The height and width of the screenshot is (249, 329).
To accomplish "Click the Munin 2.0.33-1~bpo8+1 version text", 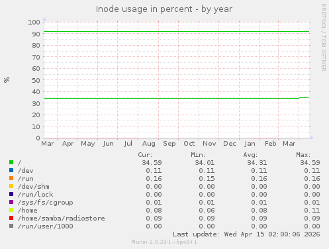I will 164,242.
